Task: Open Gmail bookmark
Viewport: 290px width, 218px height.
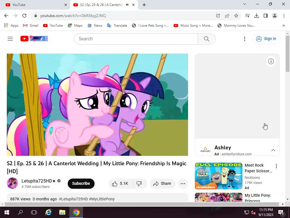Action: point(31,26)
